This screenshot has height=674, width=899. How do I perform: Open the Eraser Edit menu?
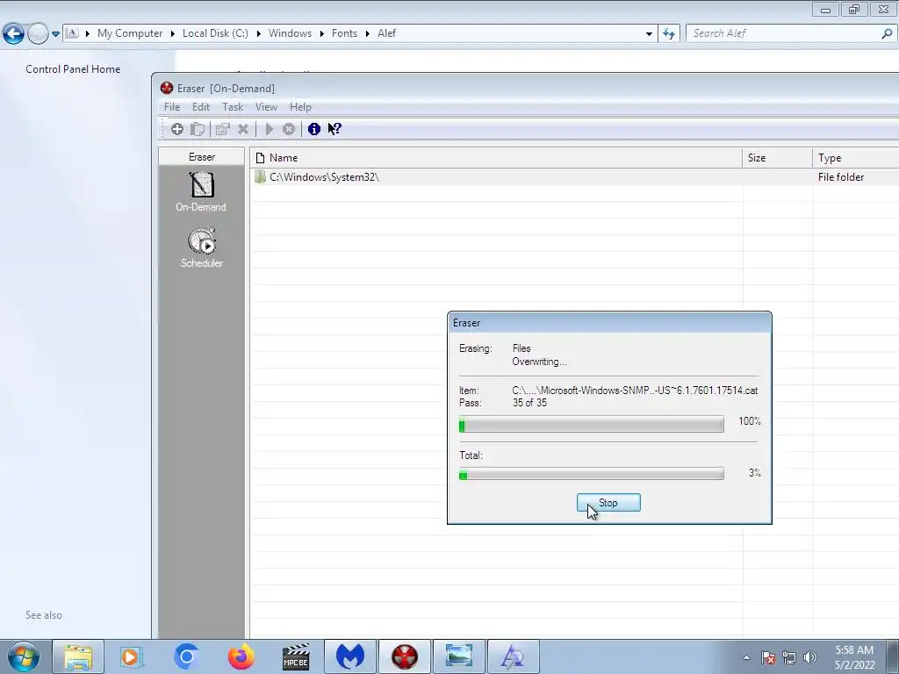[201, 107]
